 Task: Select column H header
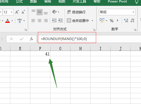point(81,48)
